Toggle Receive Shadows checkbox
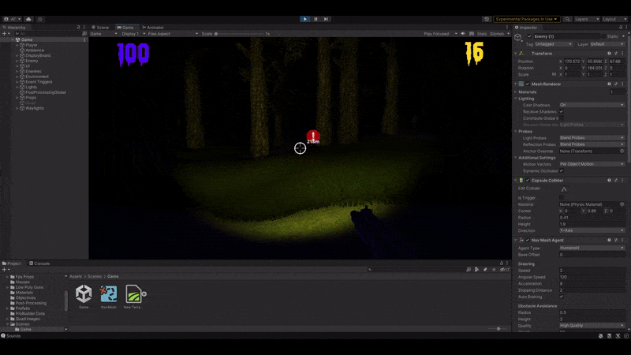Viewport: 631px width, 355px height. click(x=562, y=111)
